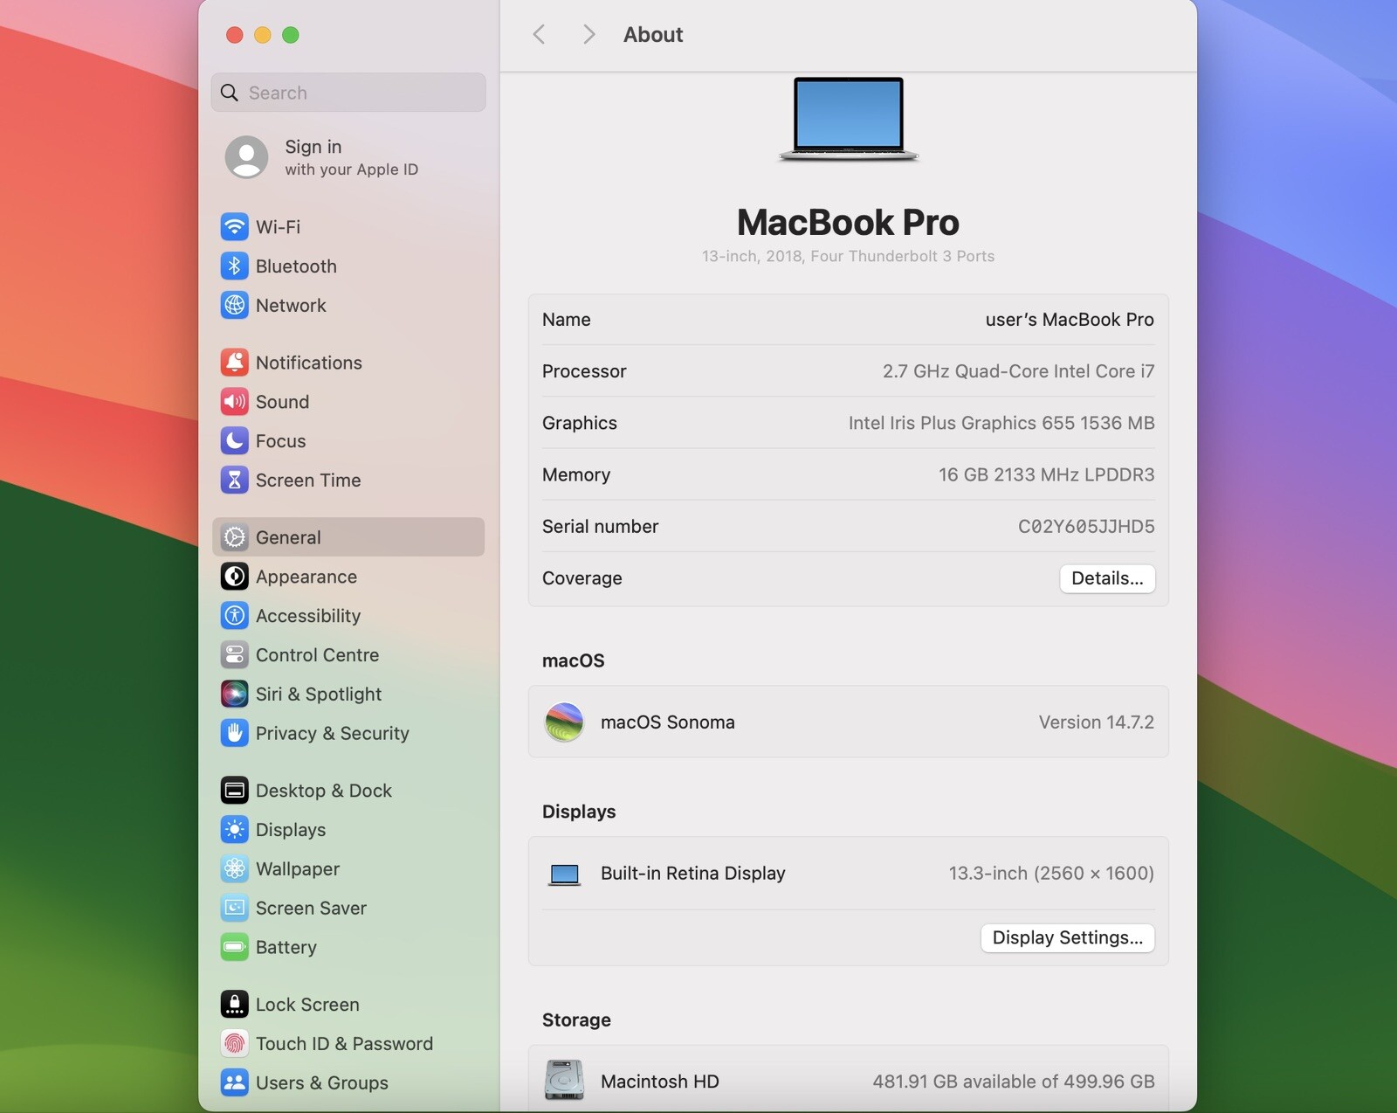Image resolution: width=1397 pixels, height=1113 pixels.
Task: Click the macOS Sonoma label
Action: (668, 722)
